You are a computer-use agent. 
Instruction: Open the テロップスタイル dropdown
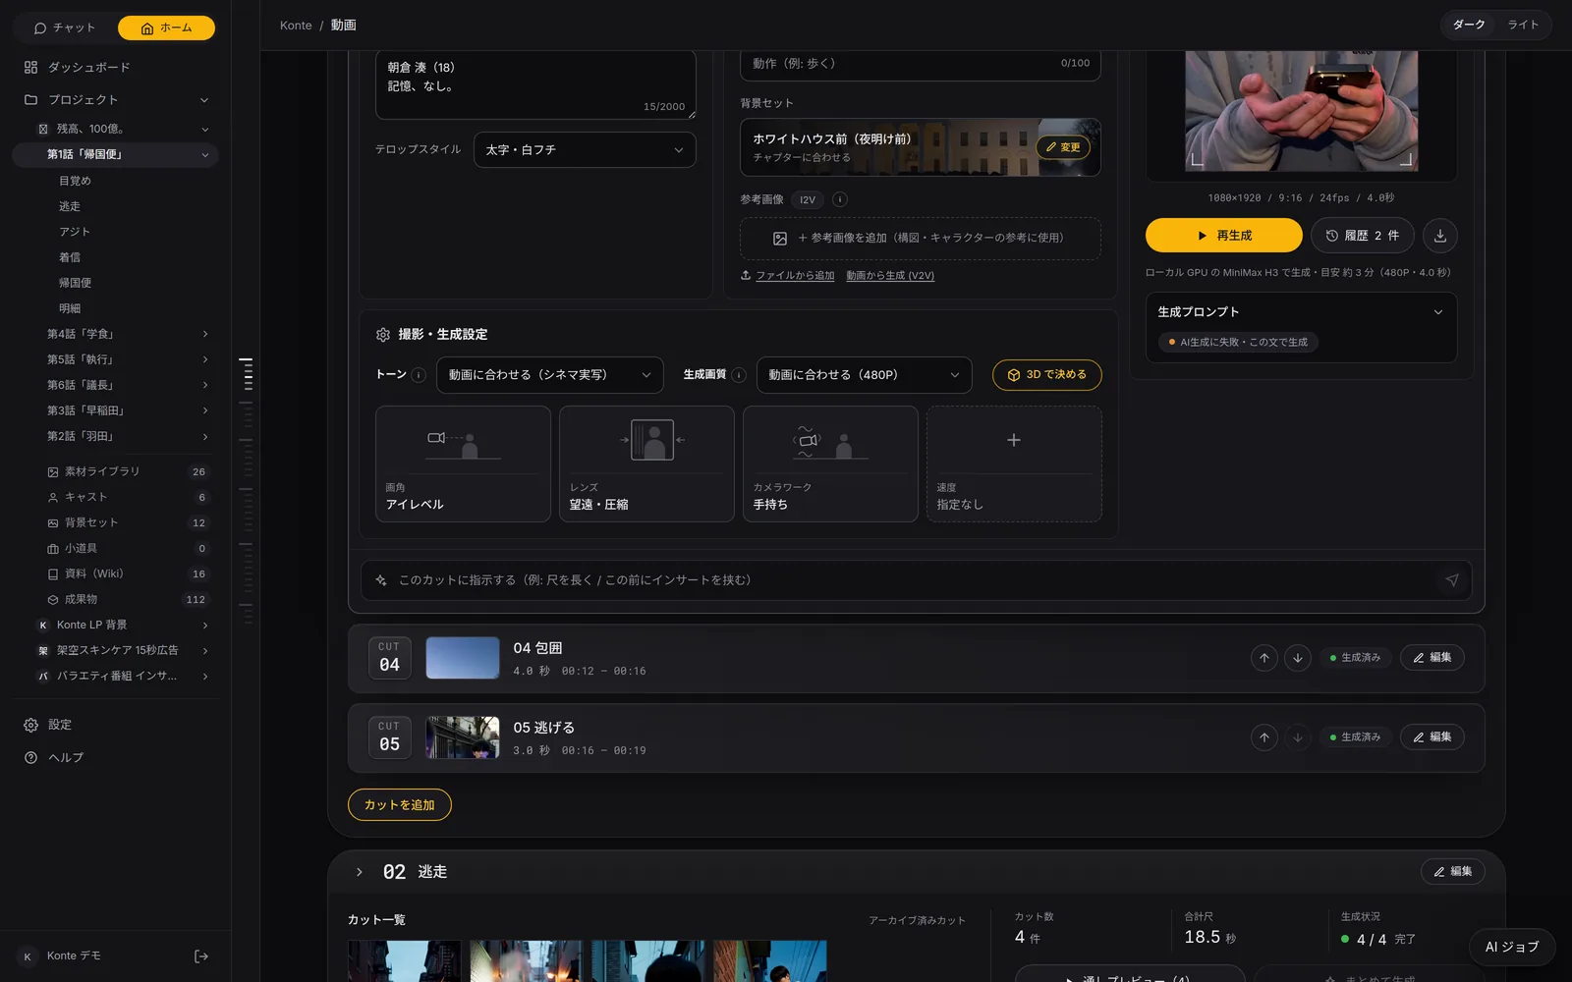[585, 150]
